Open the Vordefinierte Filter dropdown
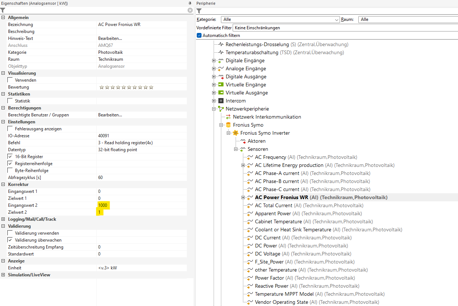 (345, 27)
